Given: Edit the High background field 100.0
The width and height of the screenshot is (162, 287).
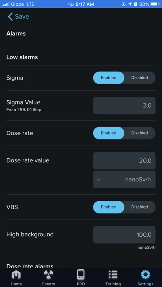Looking at the screenshot, I should tap(124, 235).
